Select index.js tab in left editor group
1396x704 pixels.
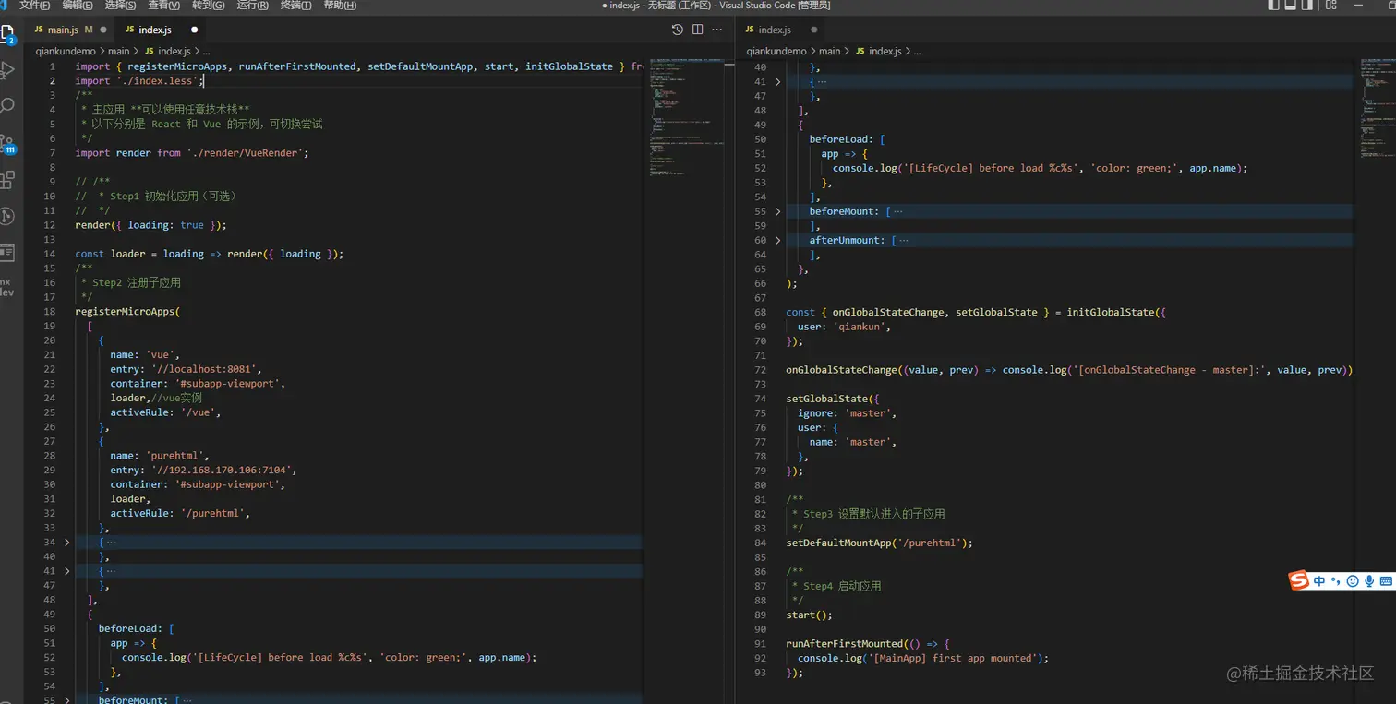click(x=160, y=30)
